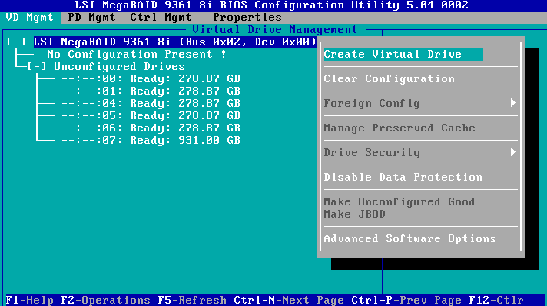
Task: Switch to the VD Mgmt tab
Action: 30,18
